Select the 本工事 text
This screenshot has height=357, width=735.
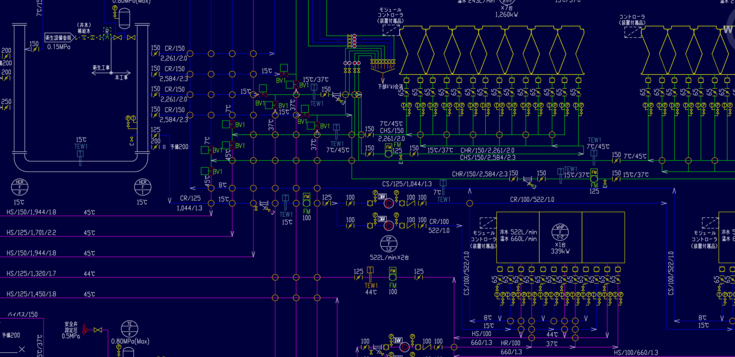(x=121, y=78)
